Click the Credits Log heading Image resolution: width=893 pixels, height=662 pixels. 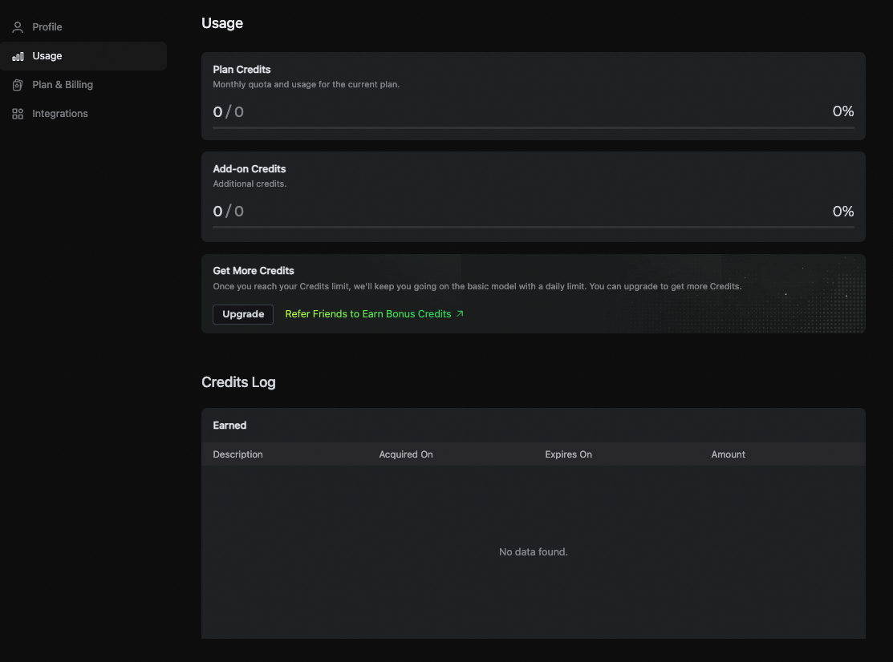[x=238, y=382]
